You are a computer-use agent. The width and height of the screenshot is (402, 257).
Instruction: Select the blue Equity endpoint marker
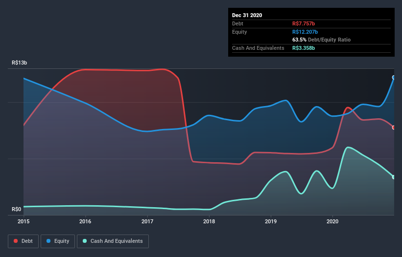coord(394,78)
